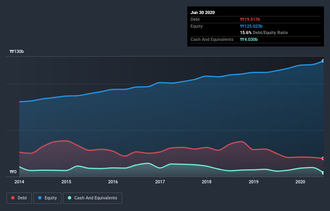The image size is (330, 211).
Task: Click the Equity row label in tooltip
Action: pos(197,26)
